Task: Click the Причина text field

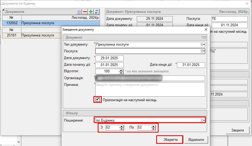Action: pos(150,89)
